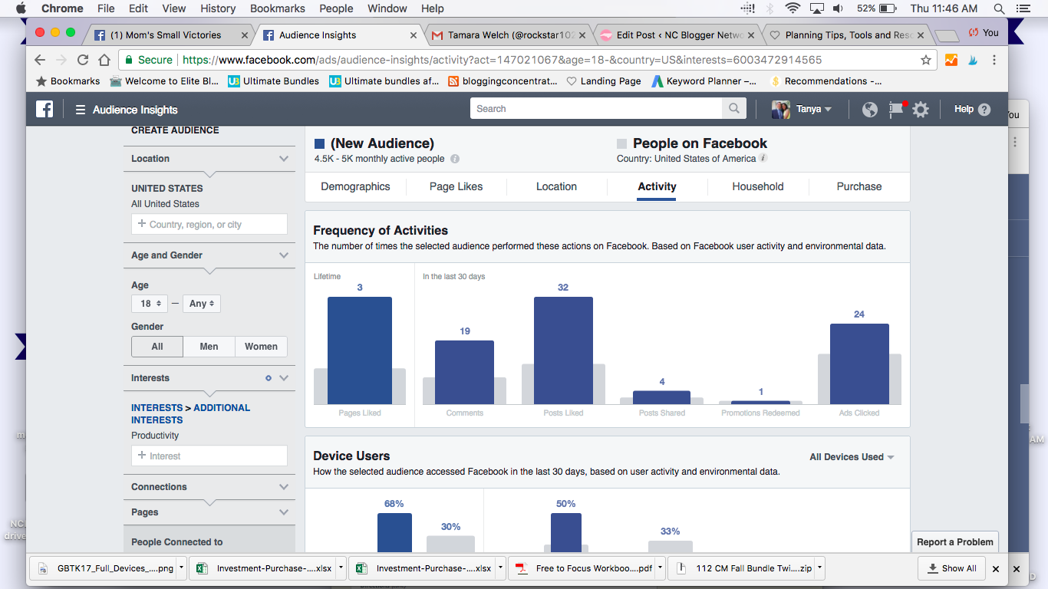Reload the page
The height and width of the screenshot is (589, 1048).
(83, 60)
